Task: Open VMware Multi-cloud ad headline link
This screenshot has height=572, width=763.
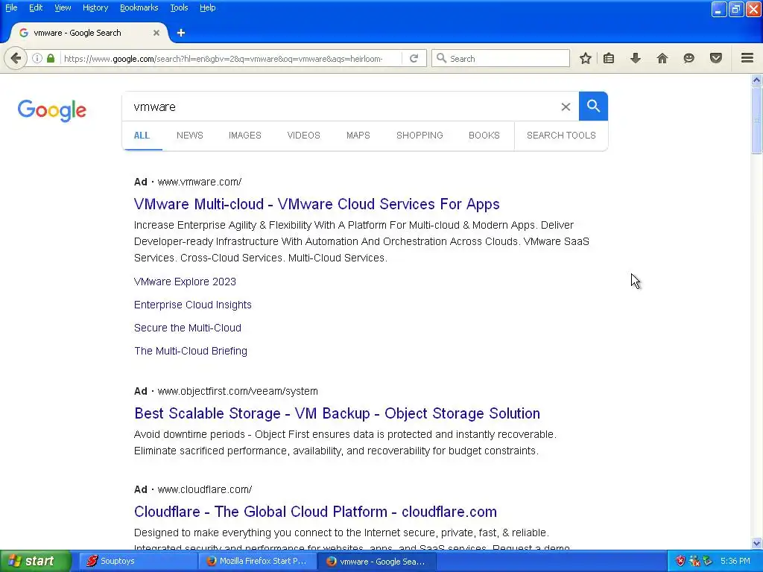Action: click(x=317, y=204)
